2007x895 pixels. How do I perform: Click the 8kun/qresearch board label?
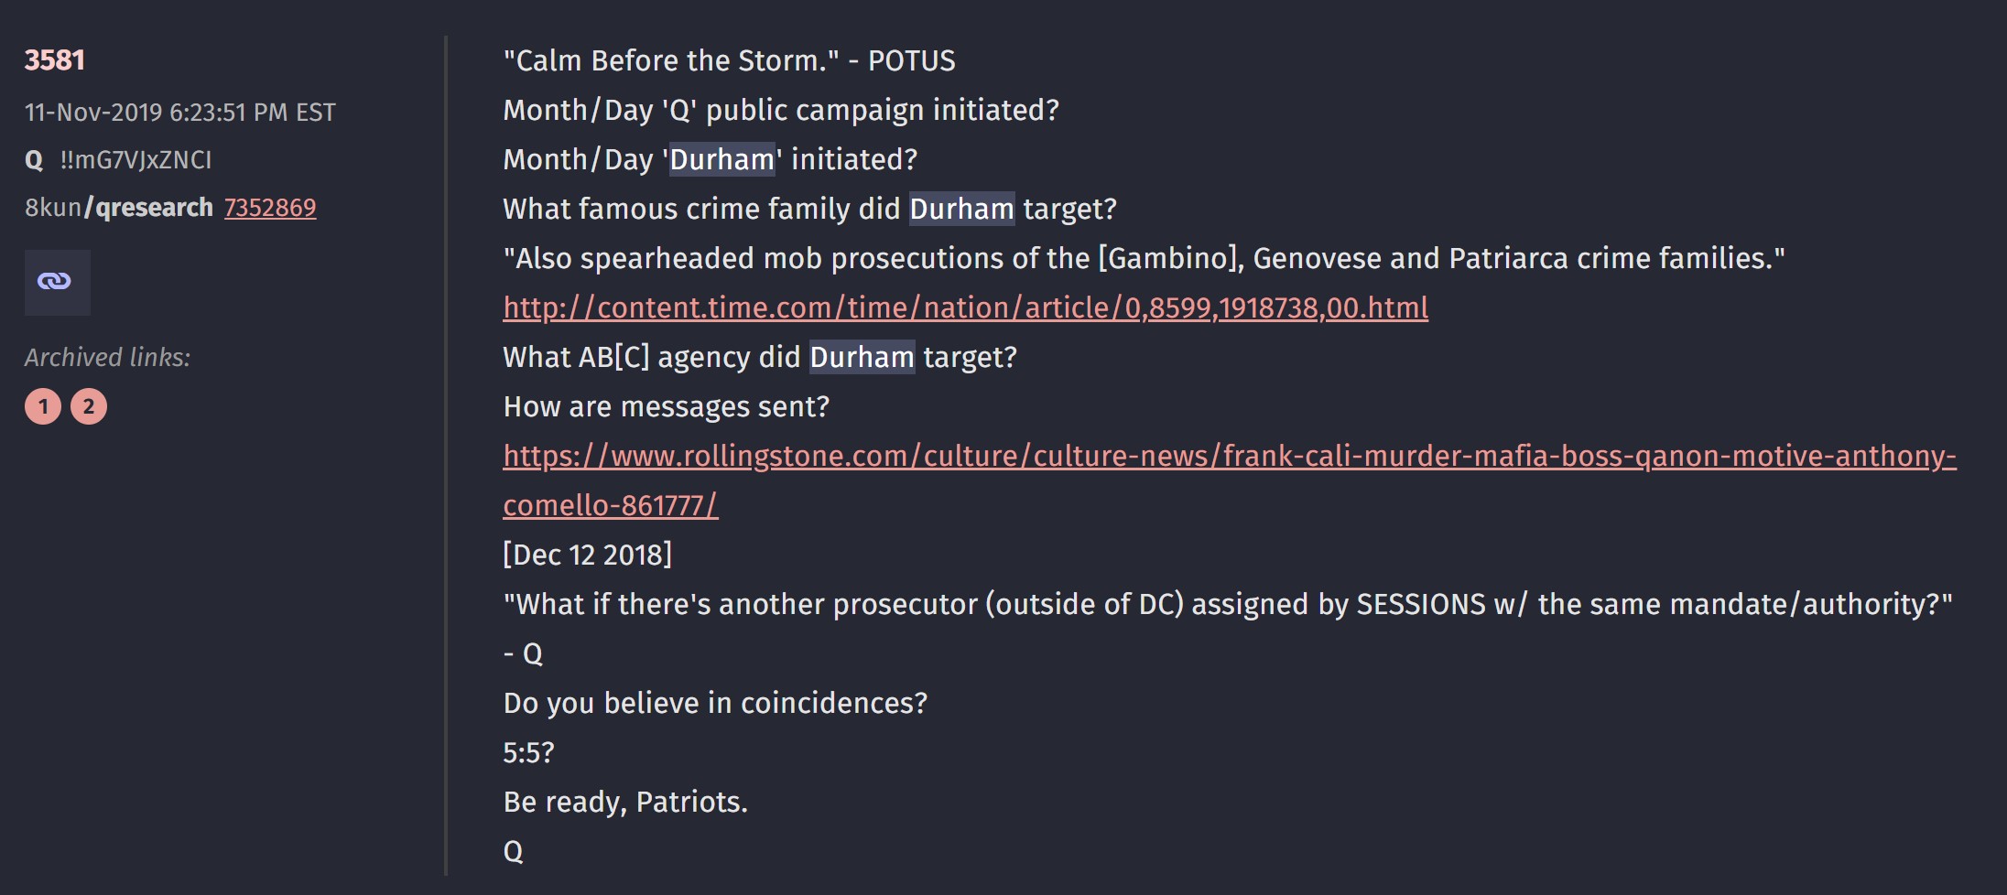[x=118, y=208]
